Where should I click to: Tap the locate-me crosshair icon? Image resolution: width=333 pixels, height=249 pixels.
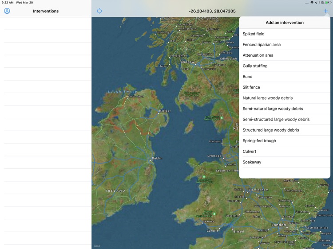pyautogui.click(x=99, y=11)
